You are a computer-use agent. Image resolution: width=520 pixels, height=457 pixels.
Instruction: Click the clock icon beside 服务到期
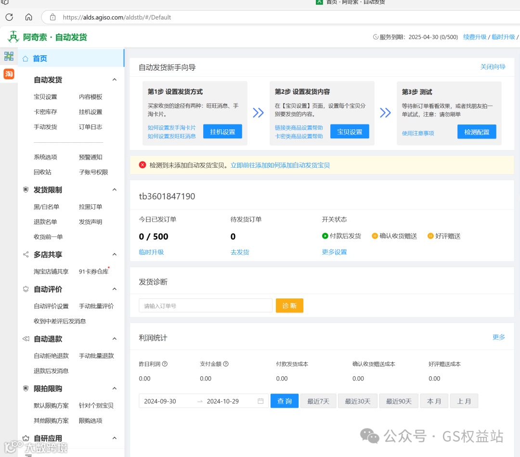point(376,37)
